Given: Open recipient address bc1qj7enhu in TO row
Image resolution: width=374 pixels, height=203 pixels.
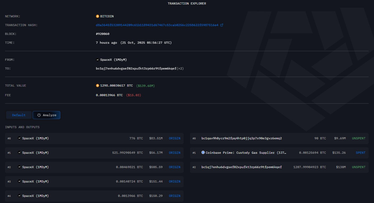Looking at the screenshot, I should point(136,68).
